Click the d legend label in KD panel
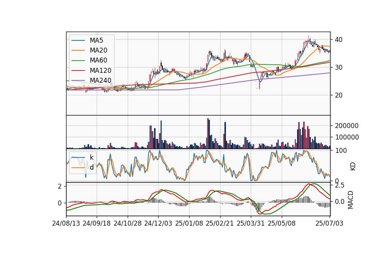Viewport: 367px width, 263px height. 91,167
